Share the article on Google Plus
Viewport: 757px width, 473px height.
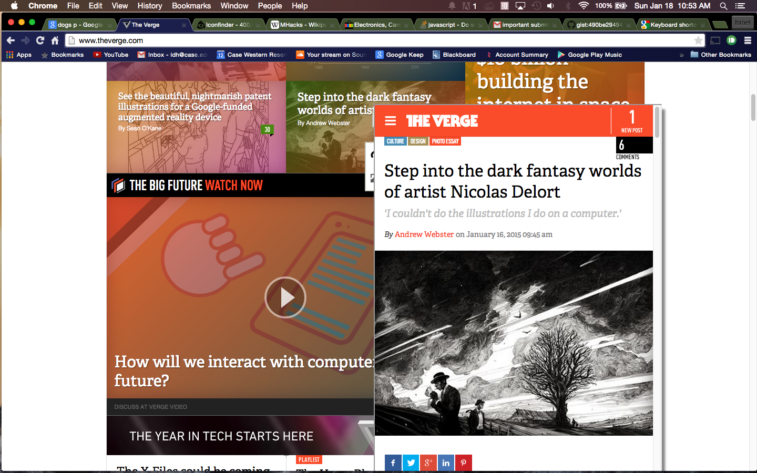coord(428,463)
